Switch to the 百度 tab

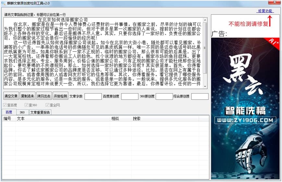point(9,112)
